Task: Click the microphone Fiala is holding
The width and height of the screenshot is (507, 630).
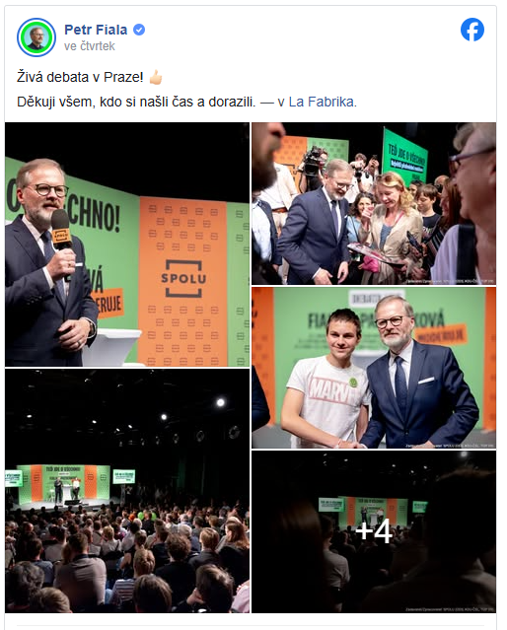Action: [61, 242]
